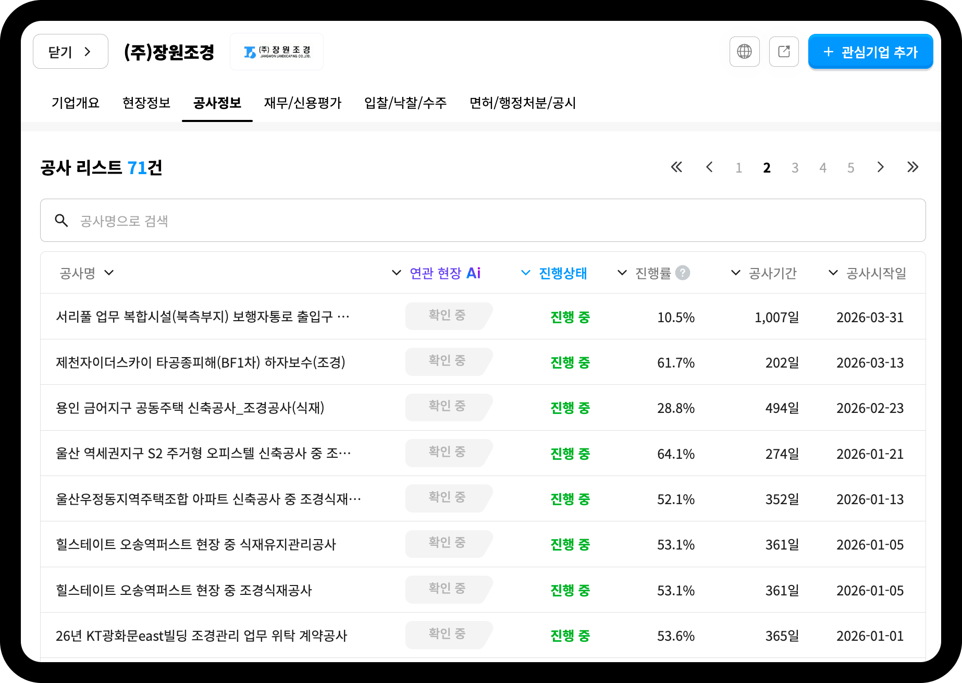Screen dimensions: 962x683
Task: Click 확인 중 badge for 울산우정동지역주택조합 row
Action: 449,498
